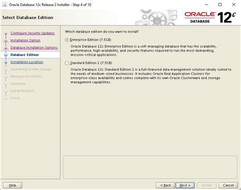Open Configure Security Updates step
The image size is (241, 190).
click(33, 33)
